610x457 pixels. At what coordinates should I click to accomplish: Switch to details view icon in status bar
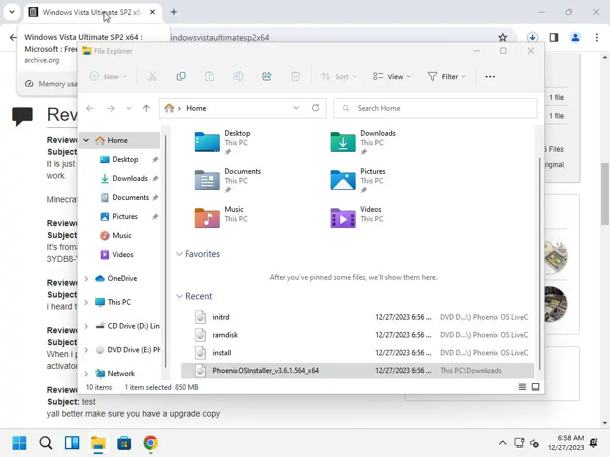point(522,387)
